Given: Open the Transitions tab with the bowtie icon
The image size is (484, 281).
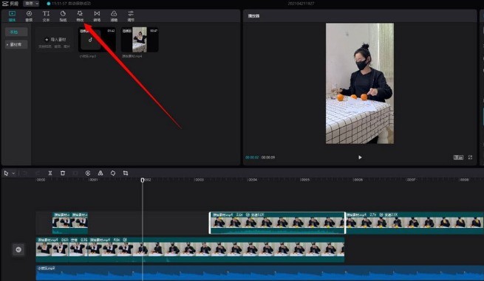Looking at the screenshot, I should [x=97, y=16].
